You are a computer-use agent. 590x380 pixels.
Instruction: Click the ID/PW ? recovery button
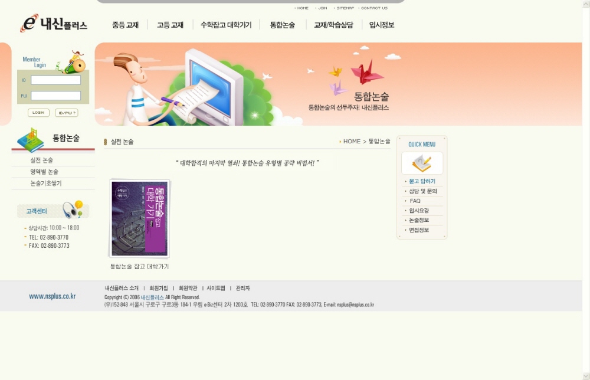(66, 113)
